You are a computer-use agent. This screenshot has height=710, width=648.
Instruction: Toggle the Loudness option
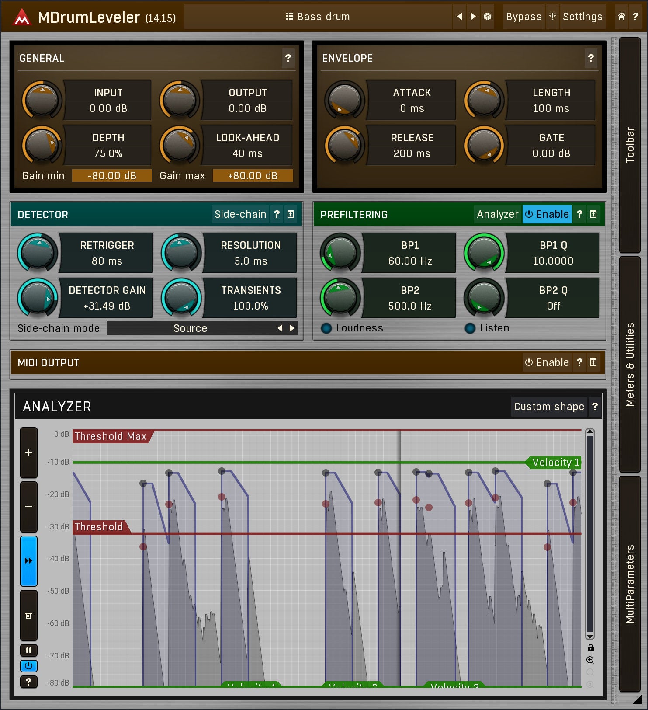tap(326, 328)
